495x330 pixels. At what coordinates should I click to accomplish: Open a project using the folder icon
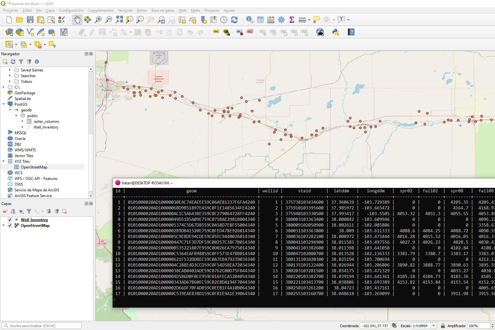(20, 20)
